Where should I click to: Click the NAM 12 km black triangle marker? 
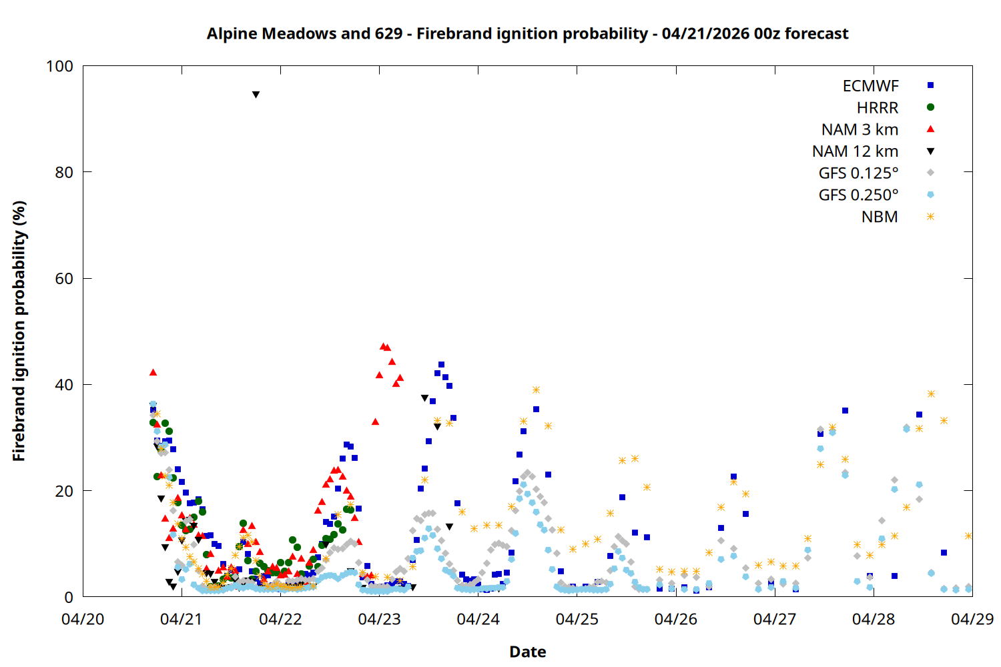(x=930, y=151)
